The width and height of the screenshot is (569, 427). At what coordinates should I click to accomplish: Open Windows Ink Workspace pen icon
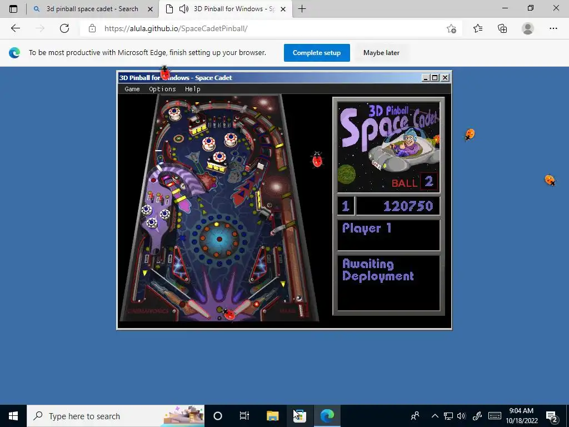(x=477, y=416)
